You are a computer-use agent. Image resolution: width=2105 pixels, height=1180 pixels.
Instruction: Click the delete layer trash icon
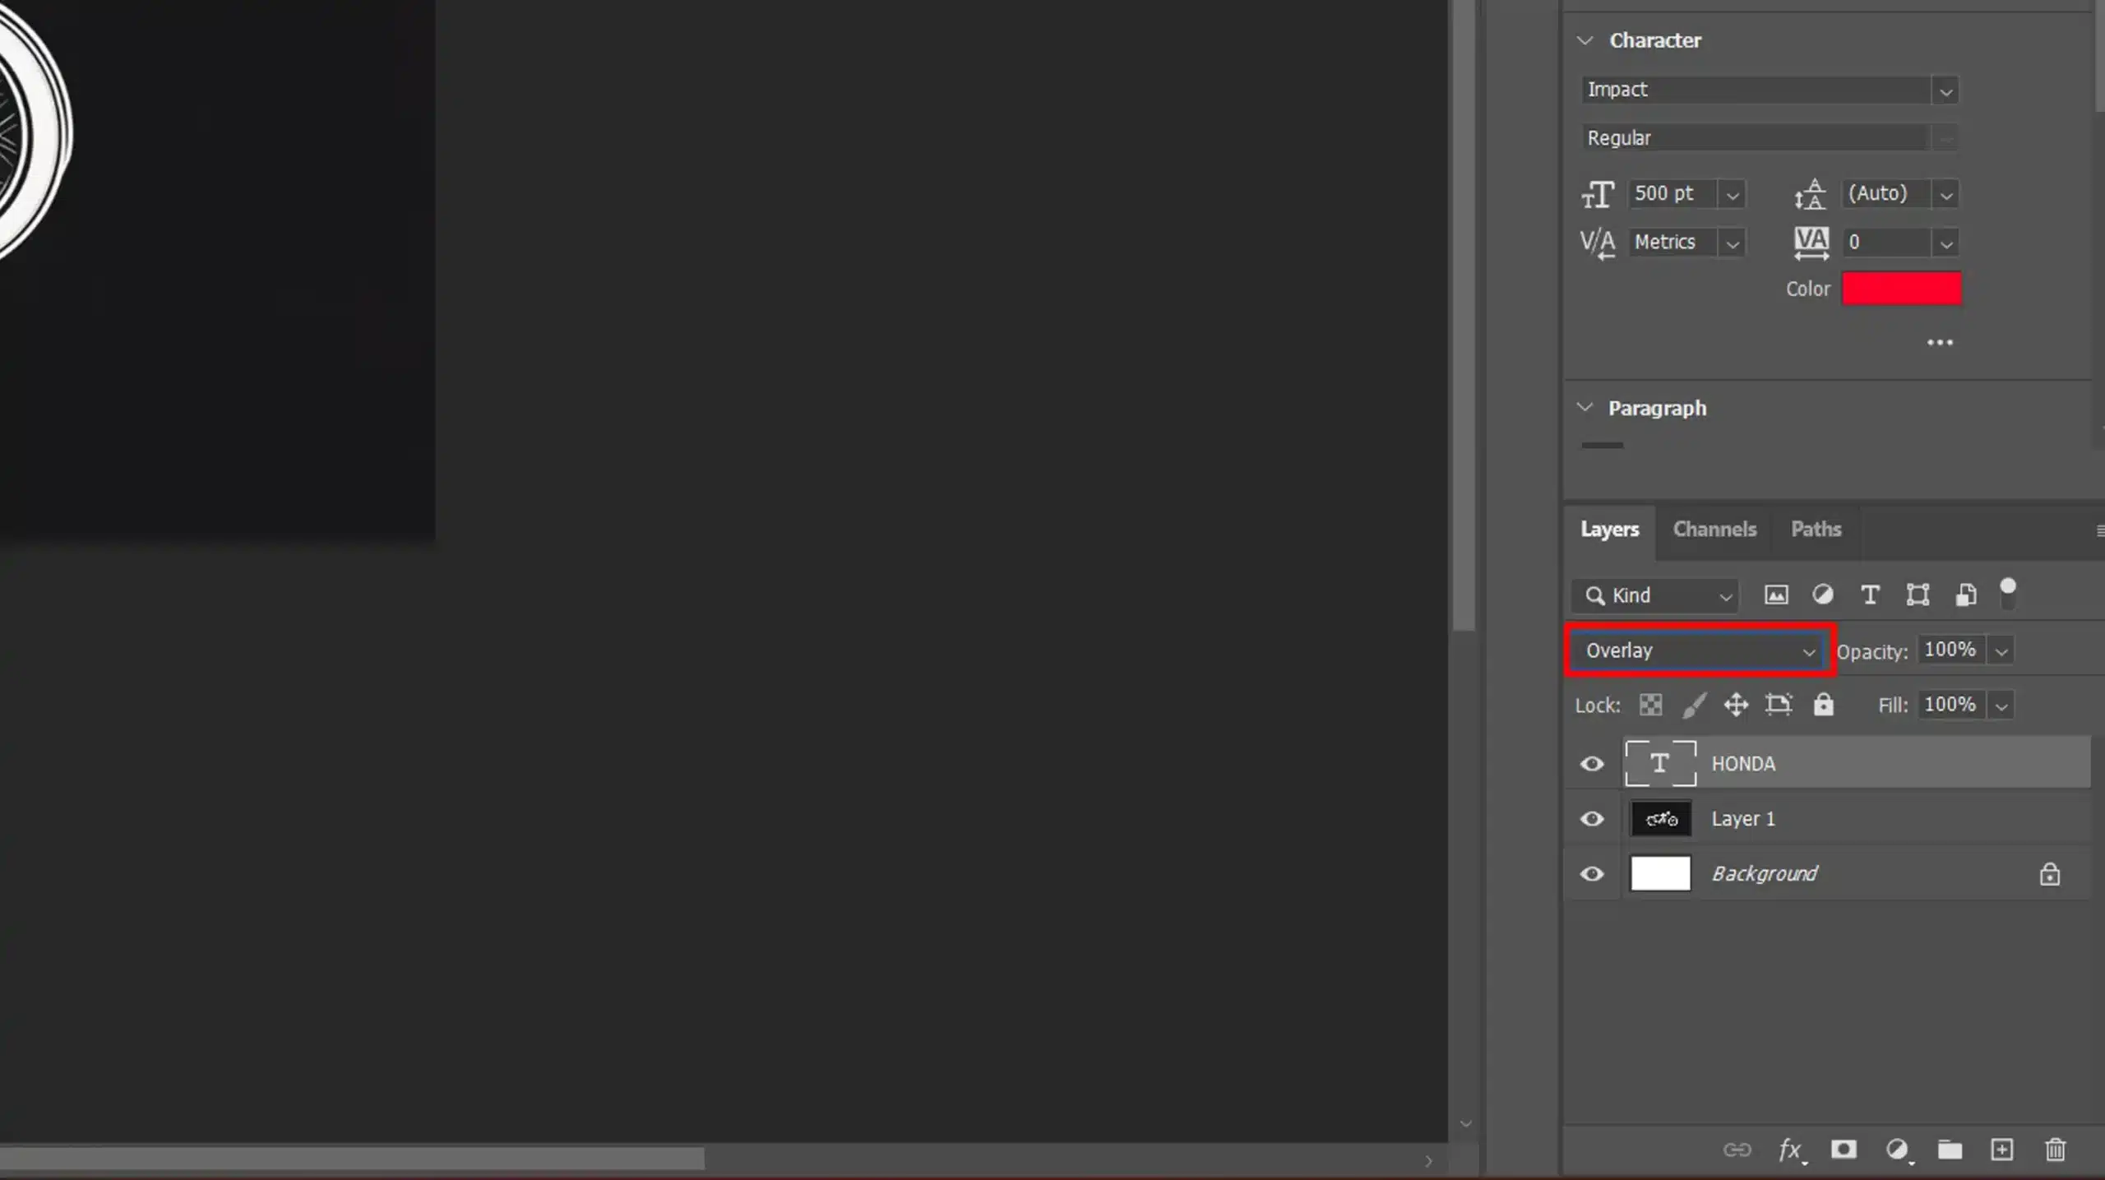(x=2054, y=1148)
